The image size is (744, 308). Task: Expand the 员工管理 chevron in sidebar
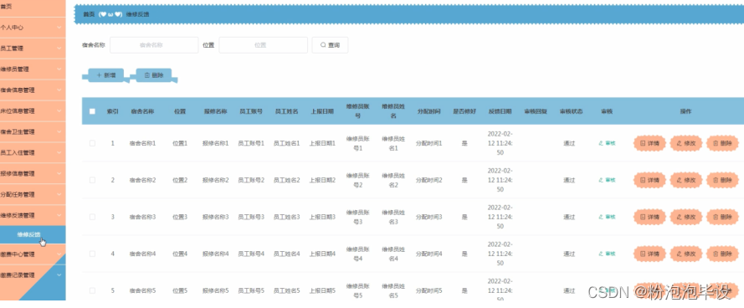(59, 49)
